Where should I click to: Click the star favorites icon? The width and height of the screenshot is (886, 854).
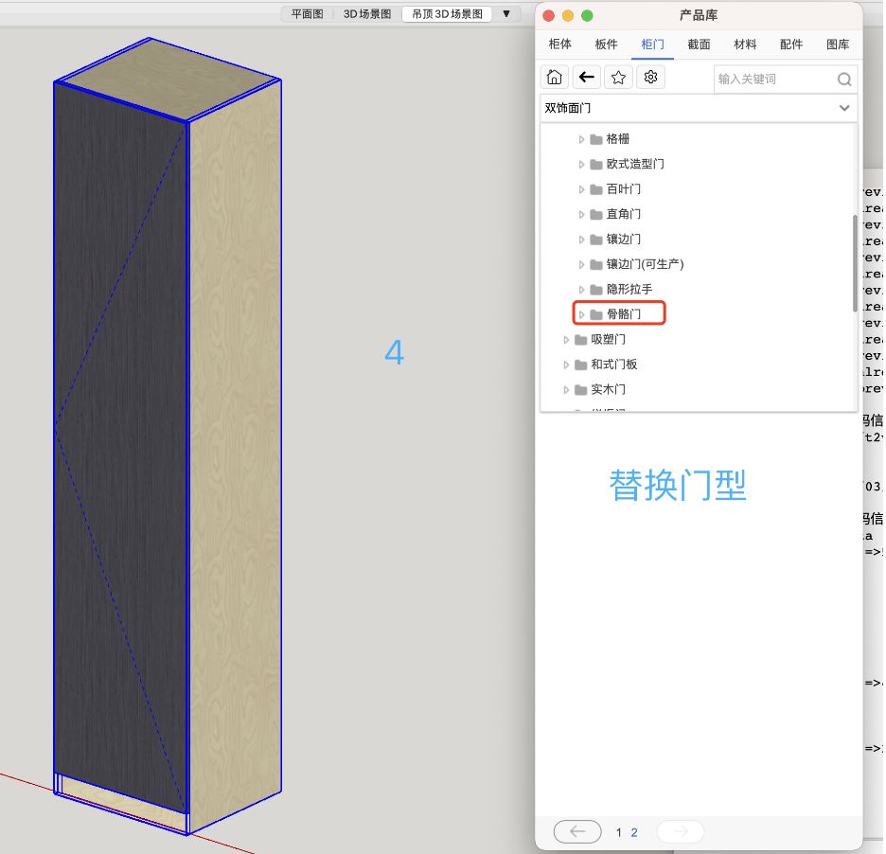coord(618,78)
